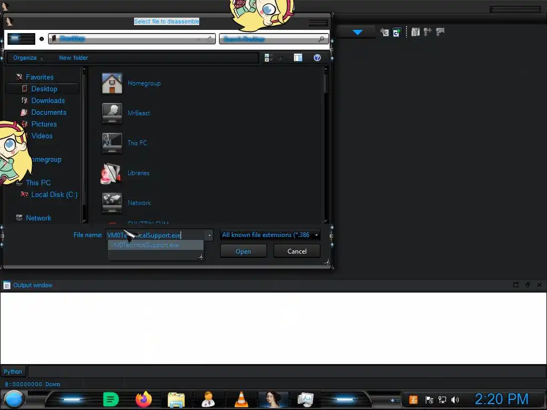Click the 2:20 PM taskbar clock

point(502,399)
